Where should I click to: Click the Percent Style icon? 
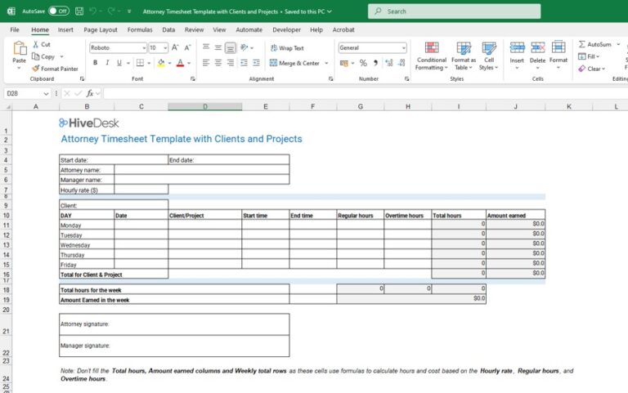(x=363, y=63)
